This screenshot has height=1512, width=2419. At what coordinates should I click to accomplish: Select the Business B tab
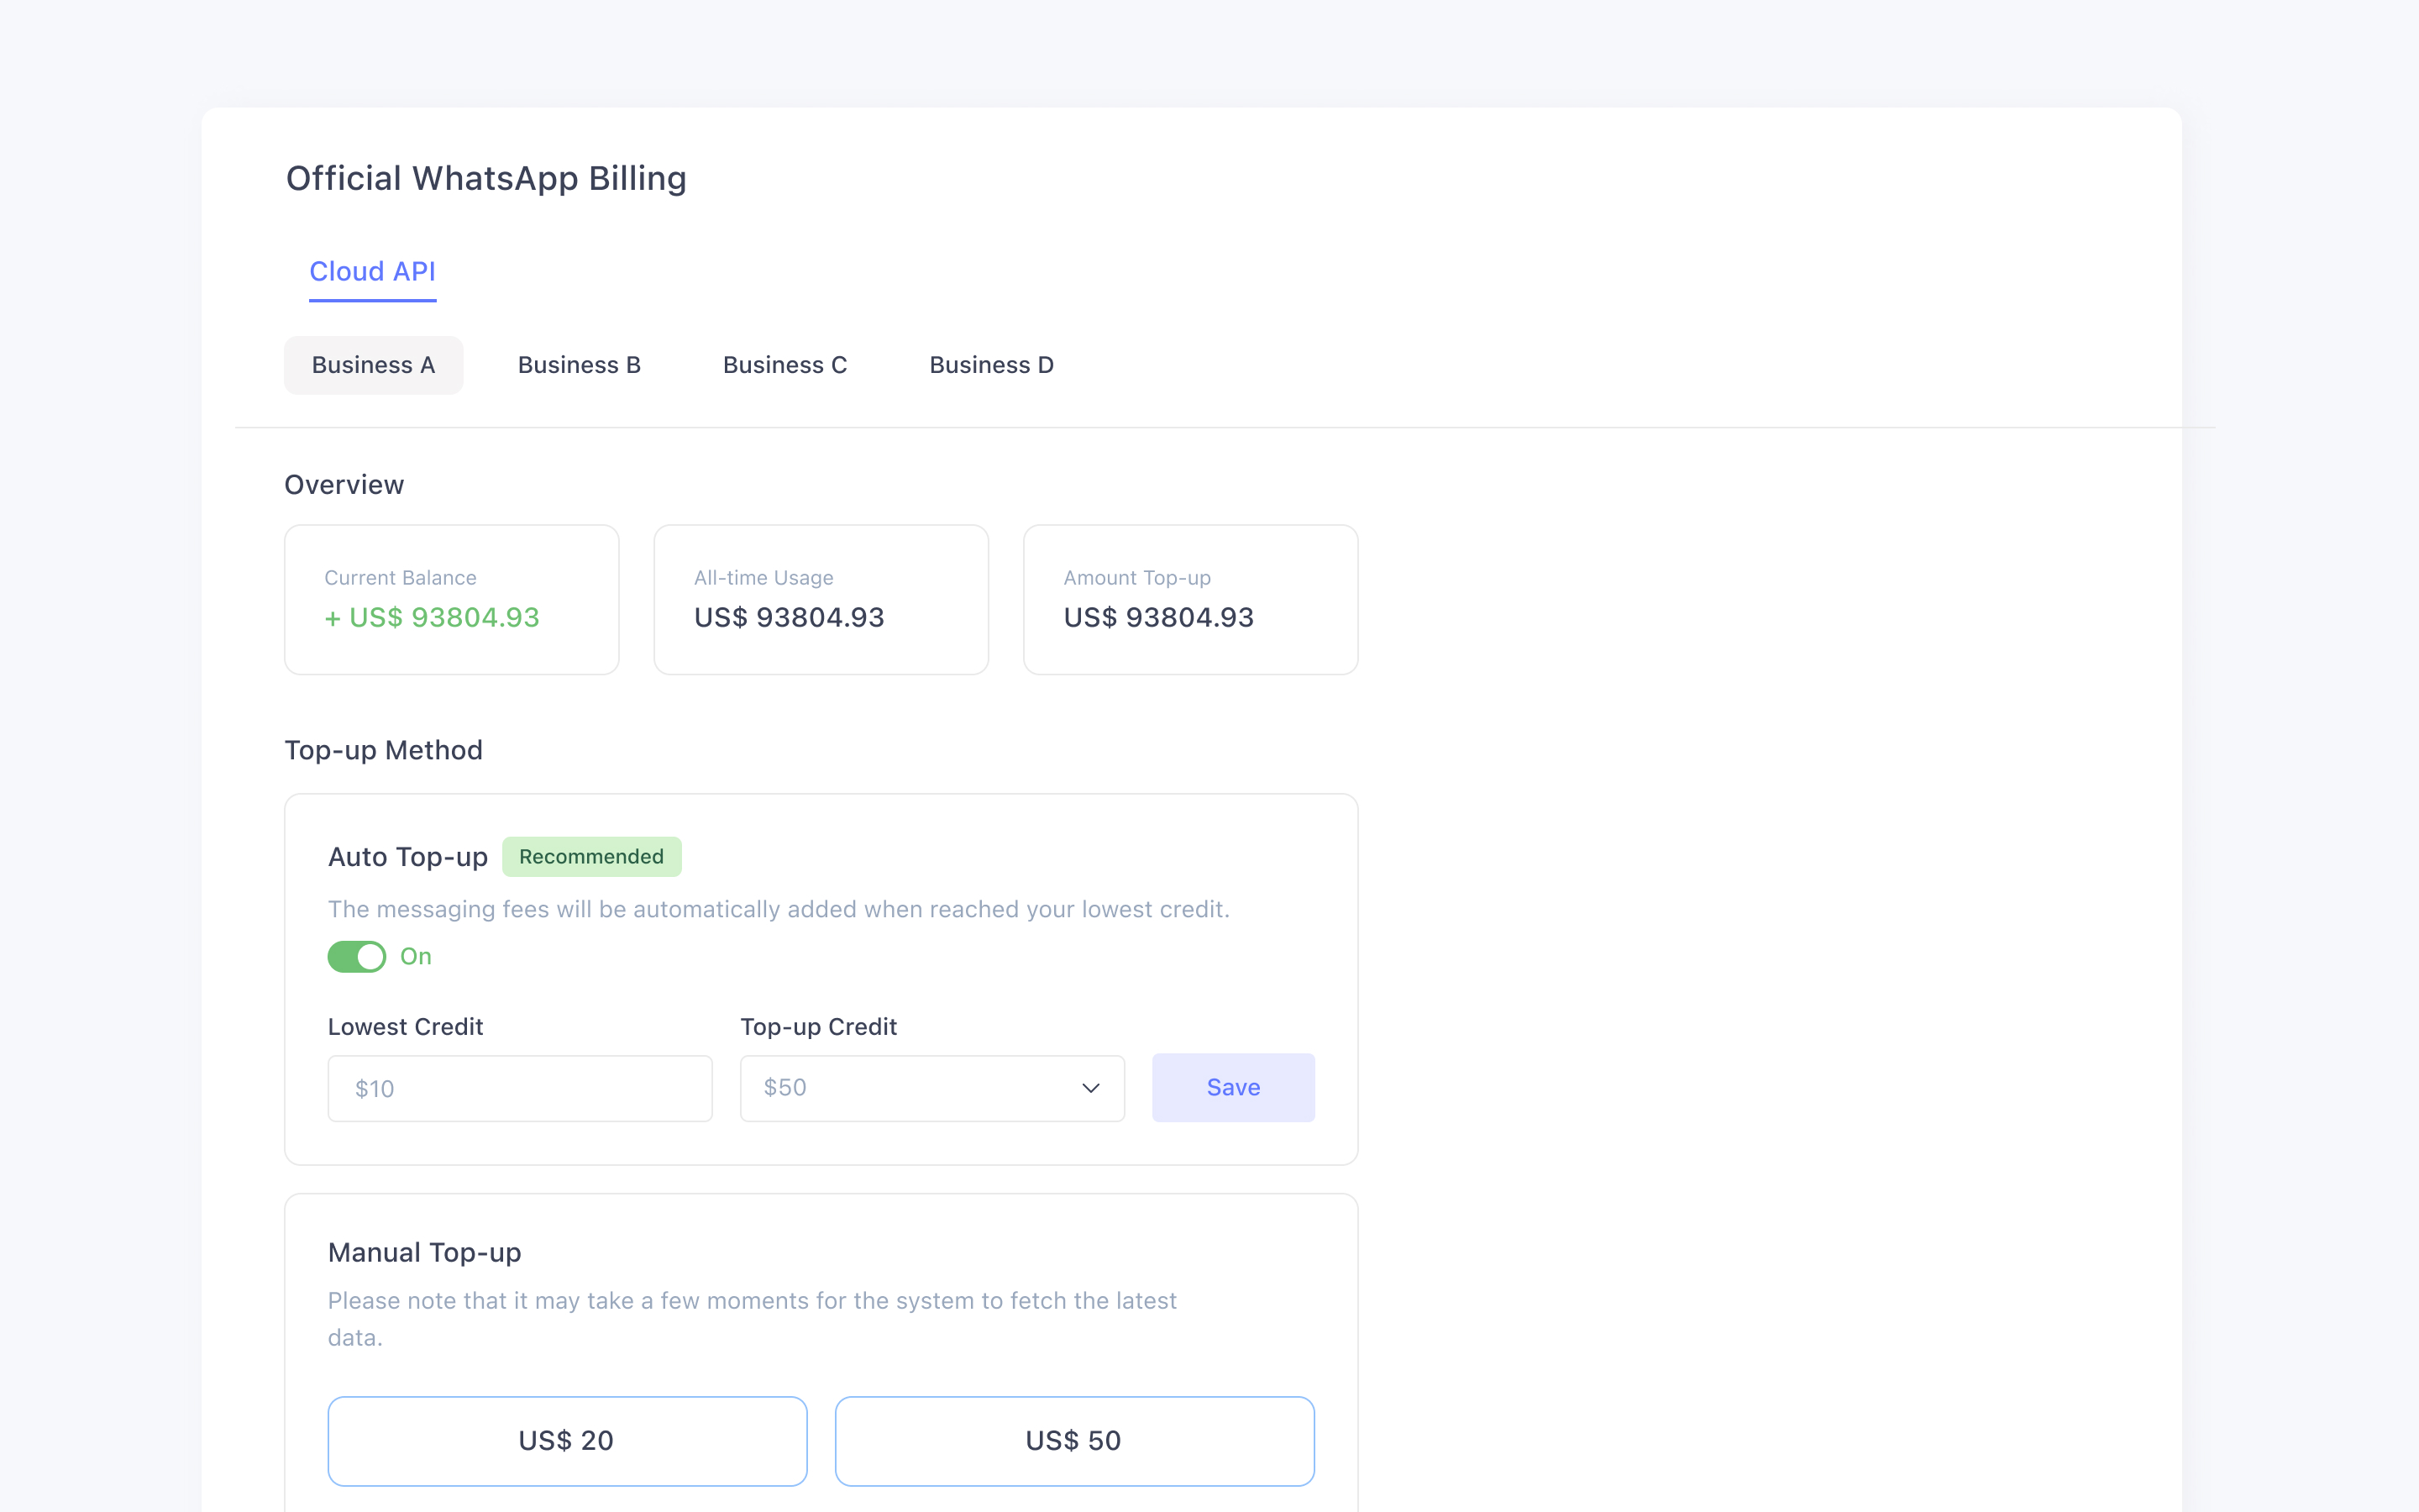[580, 364]
